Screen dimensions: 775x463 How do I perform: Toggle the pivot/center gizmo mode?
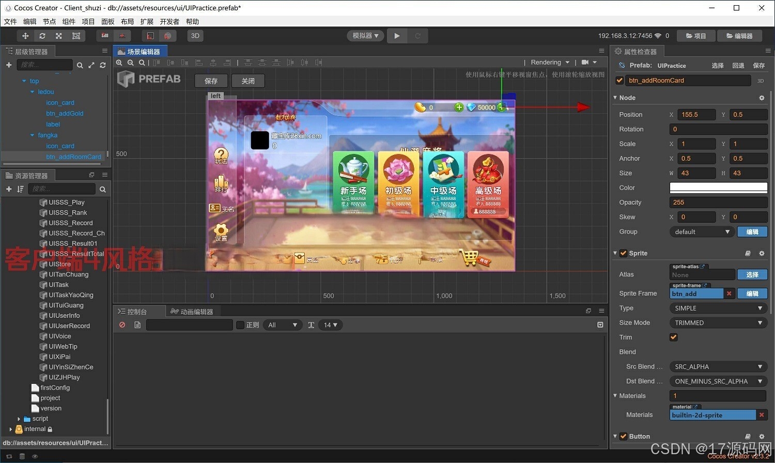105,36
